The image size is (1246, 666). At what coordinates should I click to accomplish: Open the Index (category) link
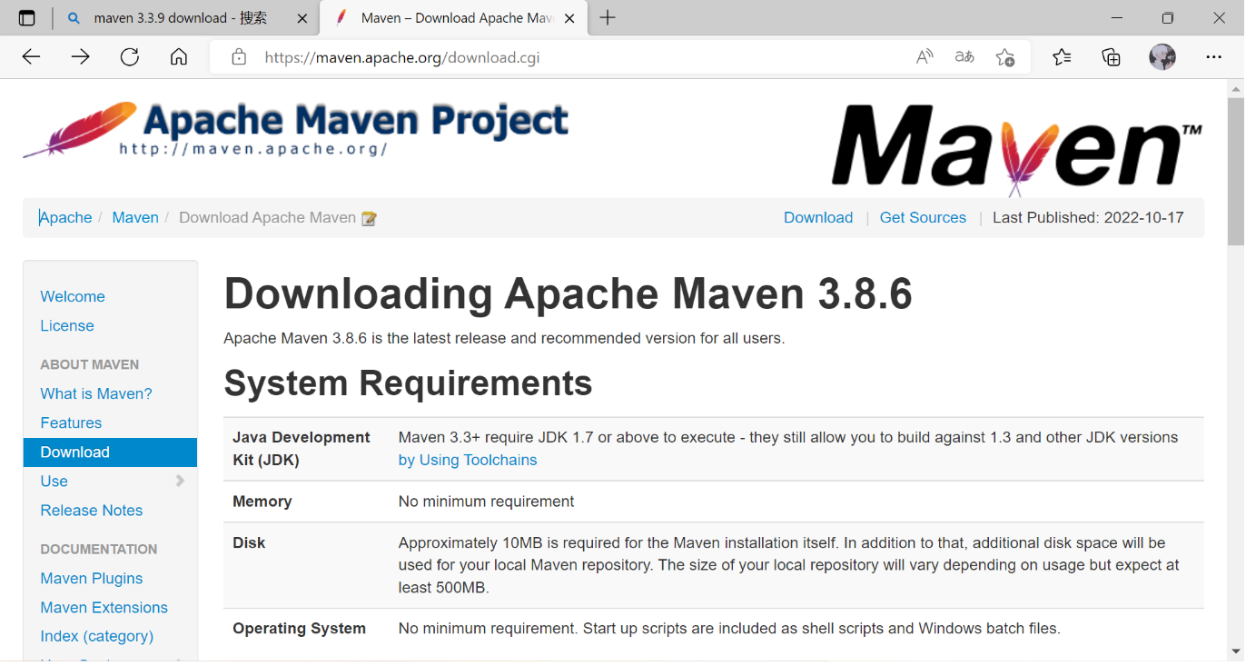[x=97, y=636]
